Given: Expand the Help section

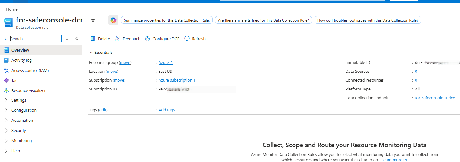Looking at the screenshot, I should [6, 151].
